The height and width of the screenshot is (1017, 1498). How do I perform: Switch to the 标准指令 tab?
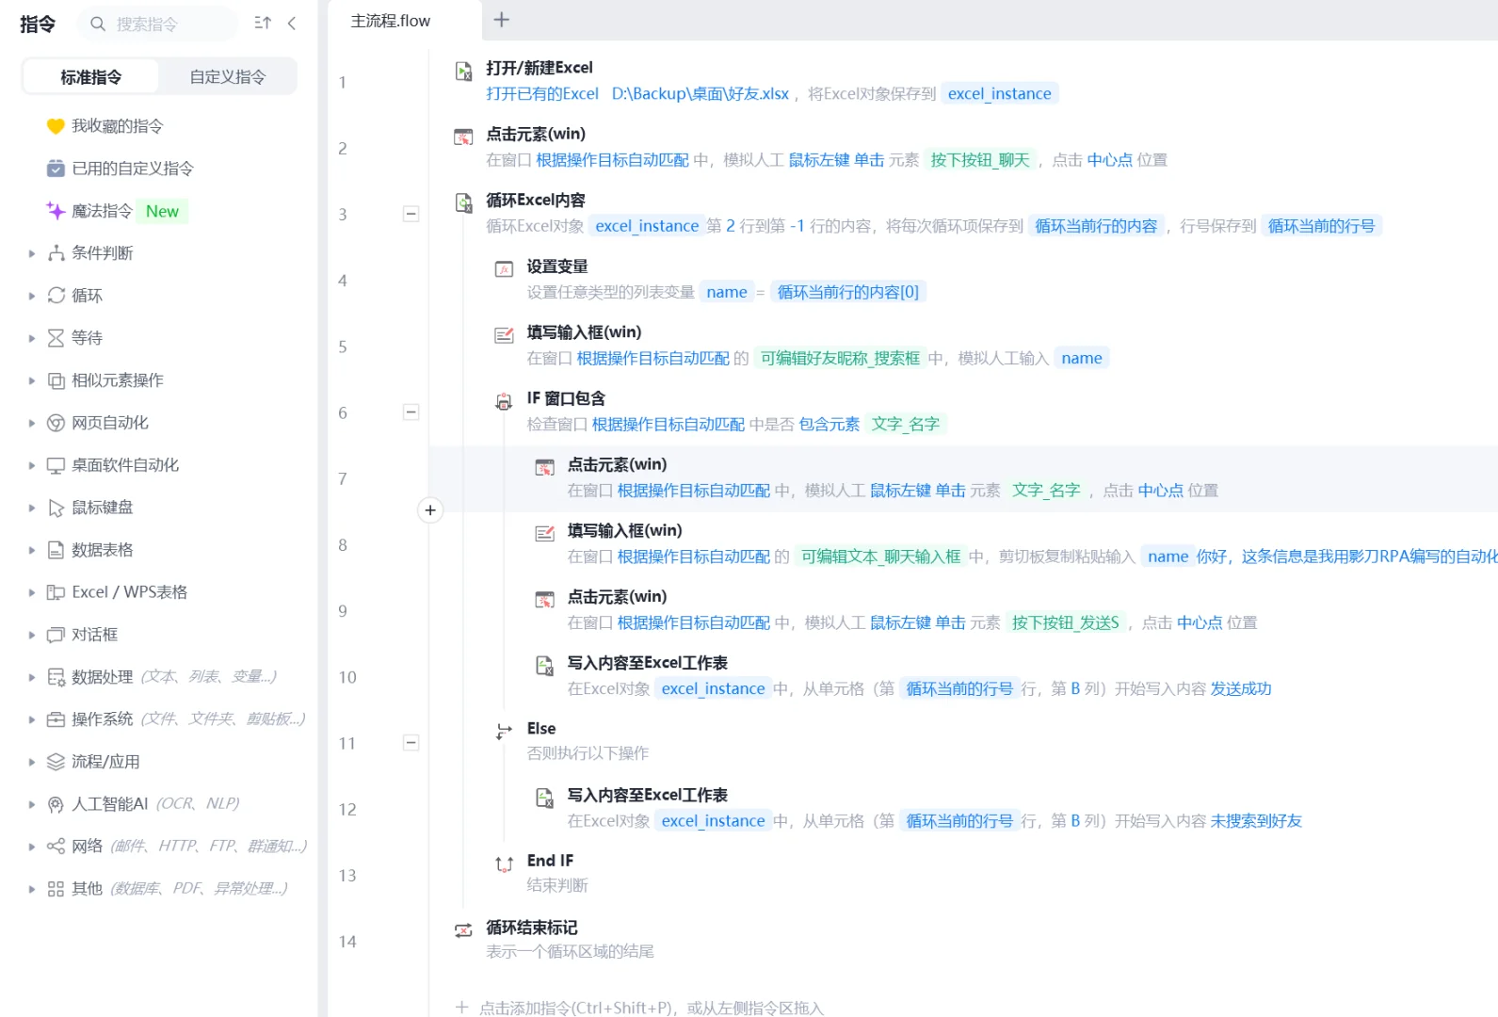tap(91, 77)
